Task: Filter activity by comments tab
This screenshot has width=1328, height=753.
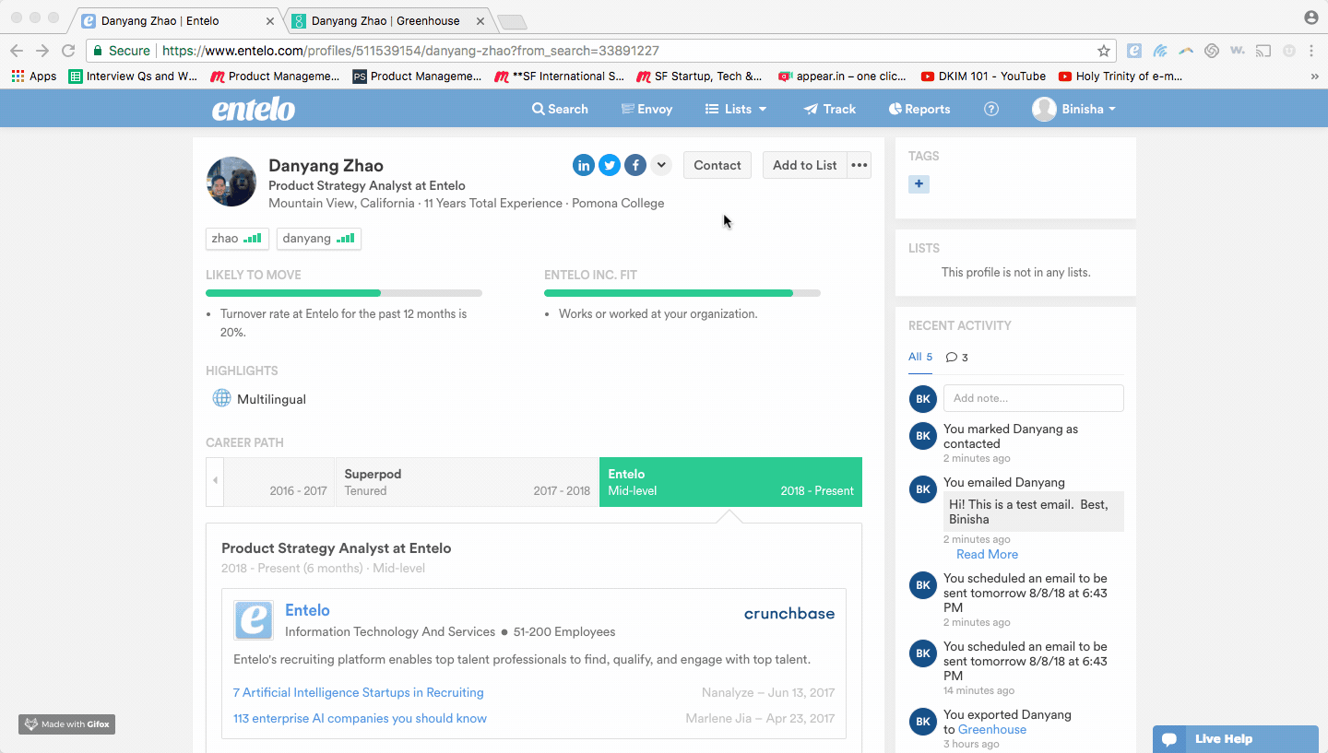Action: (957, 358)
